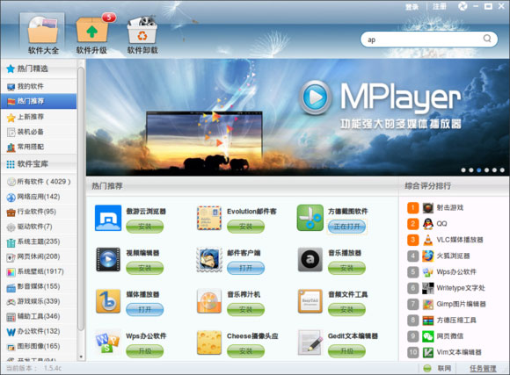Screen dimensions: 510x375
Task: Click the Wps办公软件 icon in recommendations
Action: click(108, 343)
